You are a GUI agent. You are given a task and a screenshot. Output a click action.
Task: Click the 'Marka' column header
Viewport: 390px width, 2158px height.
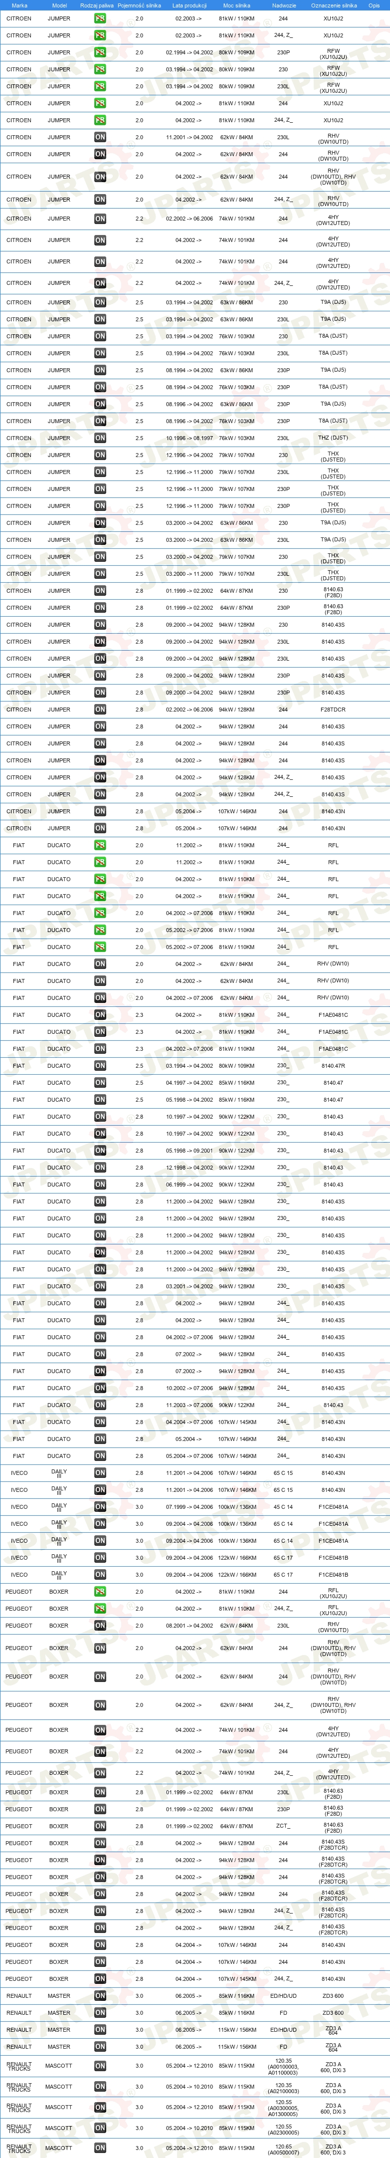click(19, 5)
